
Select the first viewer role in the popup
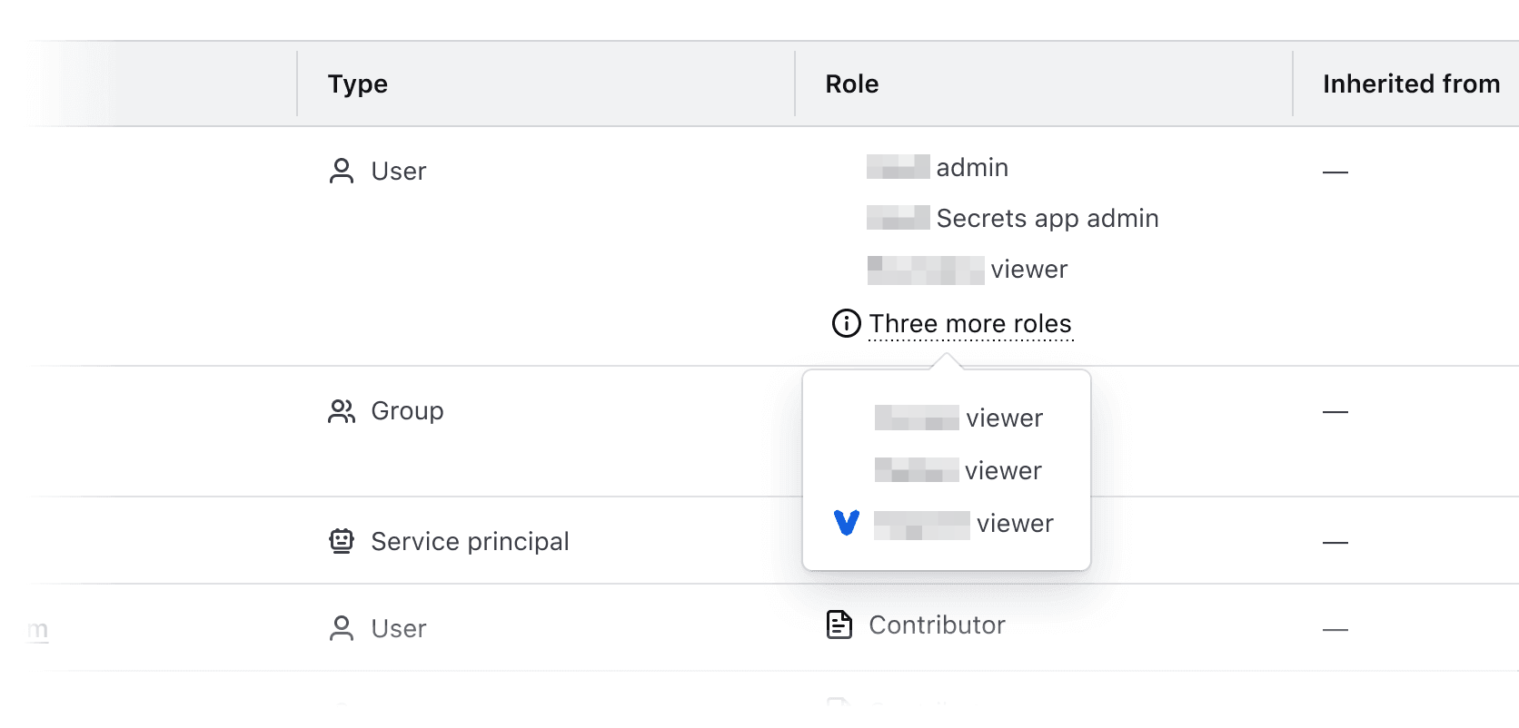[x=958, y=418]
